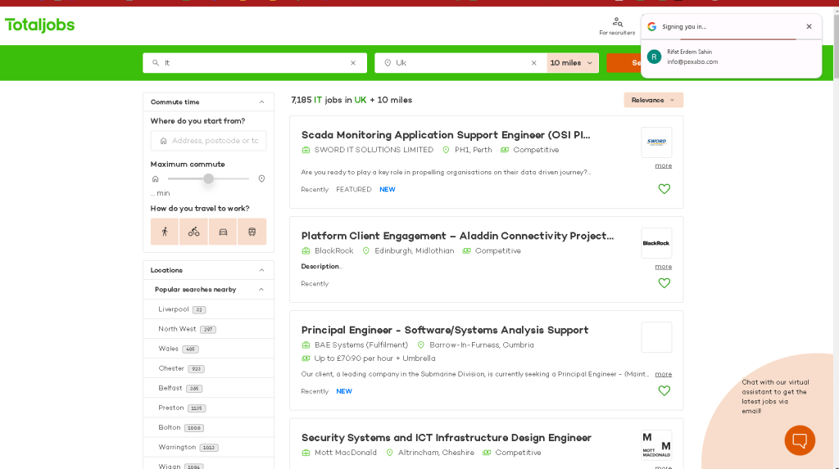Click the location field containing 'Uk'
Screen dimensions: 839x469
460,63
